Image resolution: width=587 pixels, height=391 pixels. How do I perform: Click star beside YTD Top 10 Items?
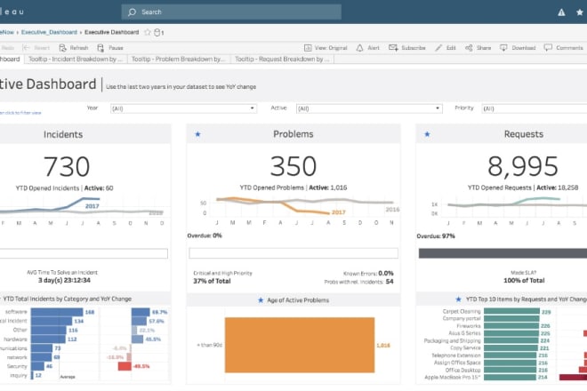(458, 299)
